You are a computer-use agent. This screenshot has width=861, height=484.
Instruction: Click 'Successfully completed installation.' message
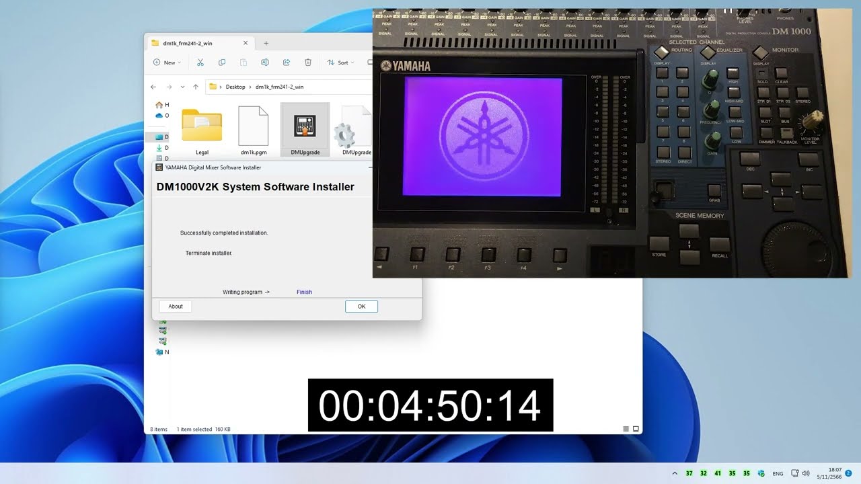(x=224, y=233)
